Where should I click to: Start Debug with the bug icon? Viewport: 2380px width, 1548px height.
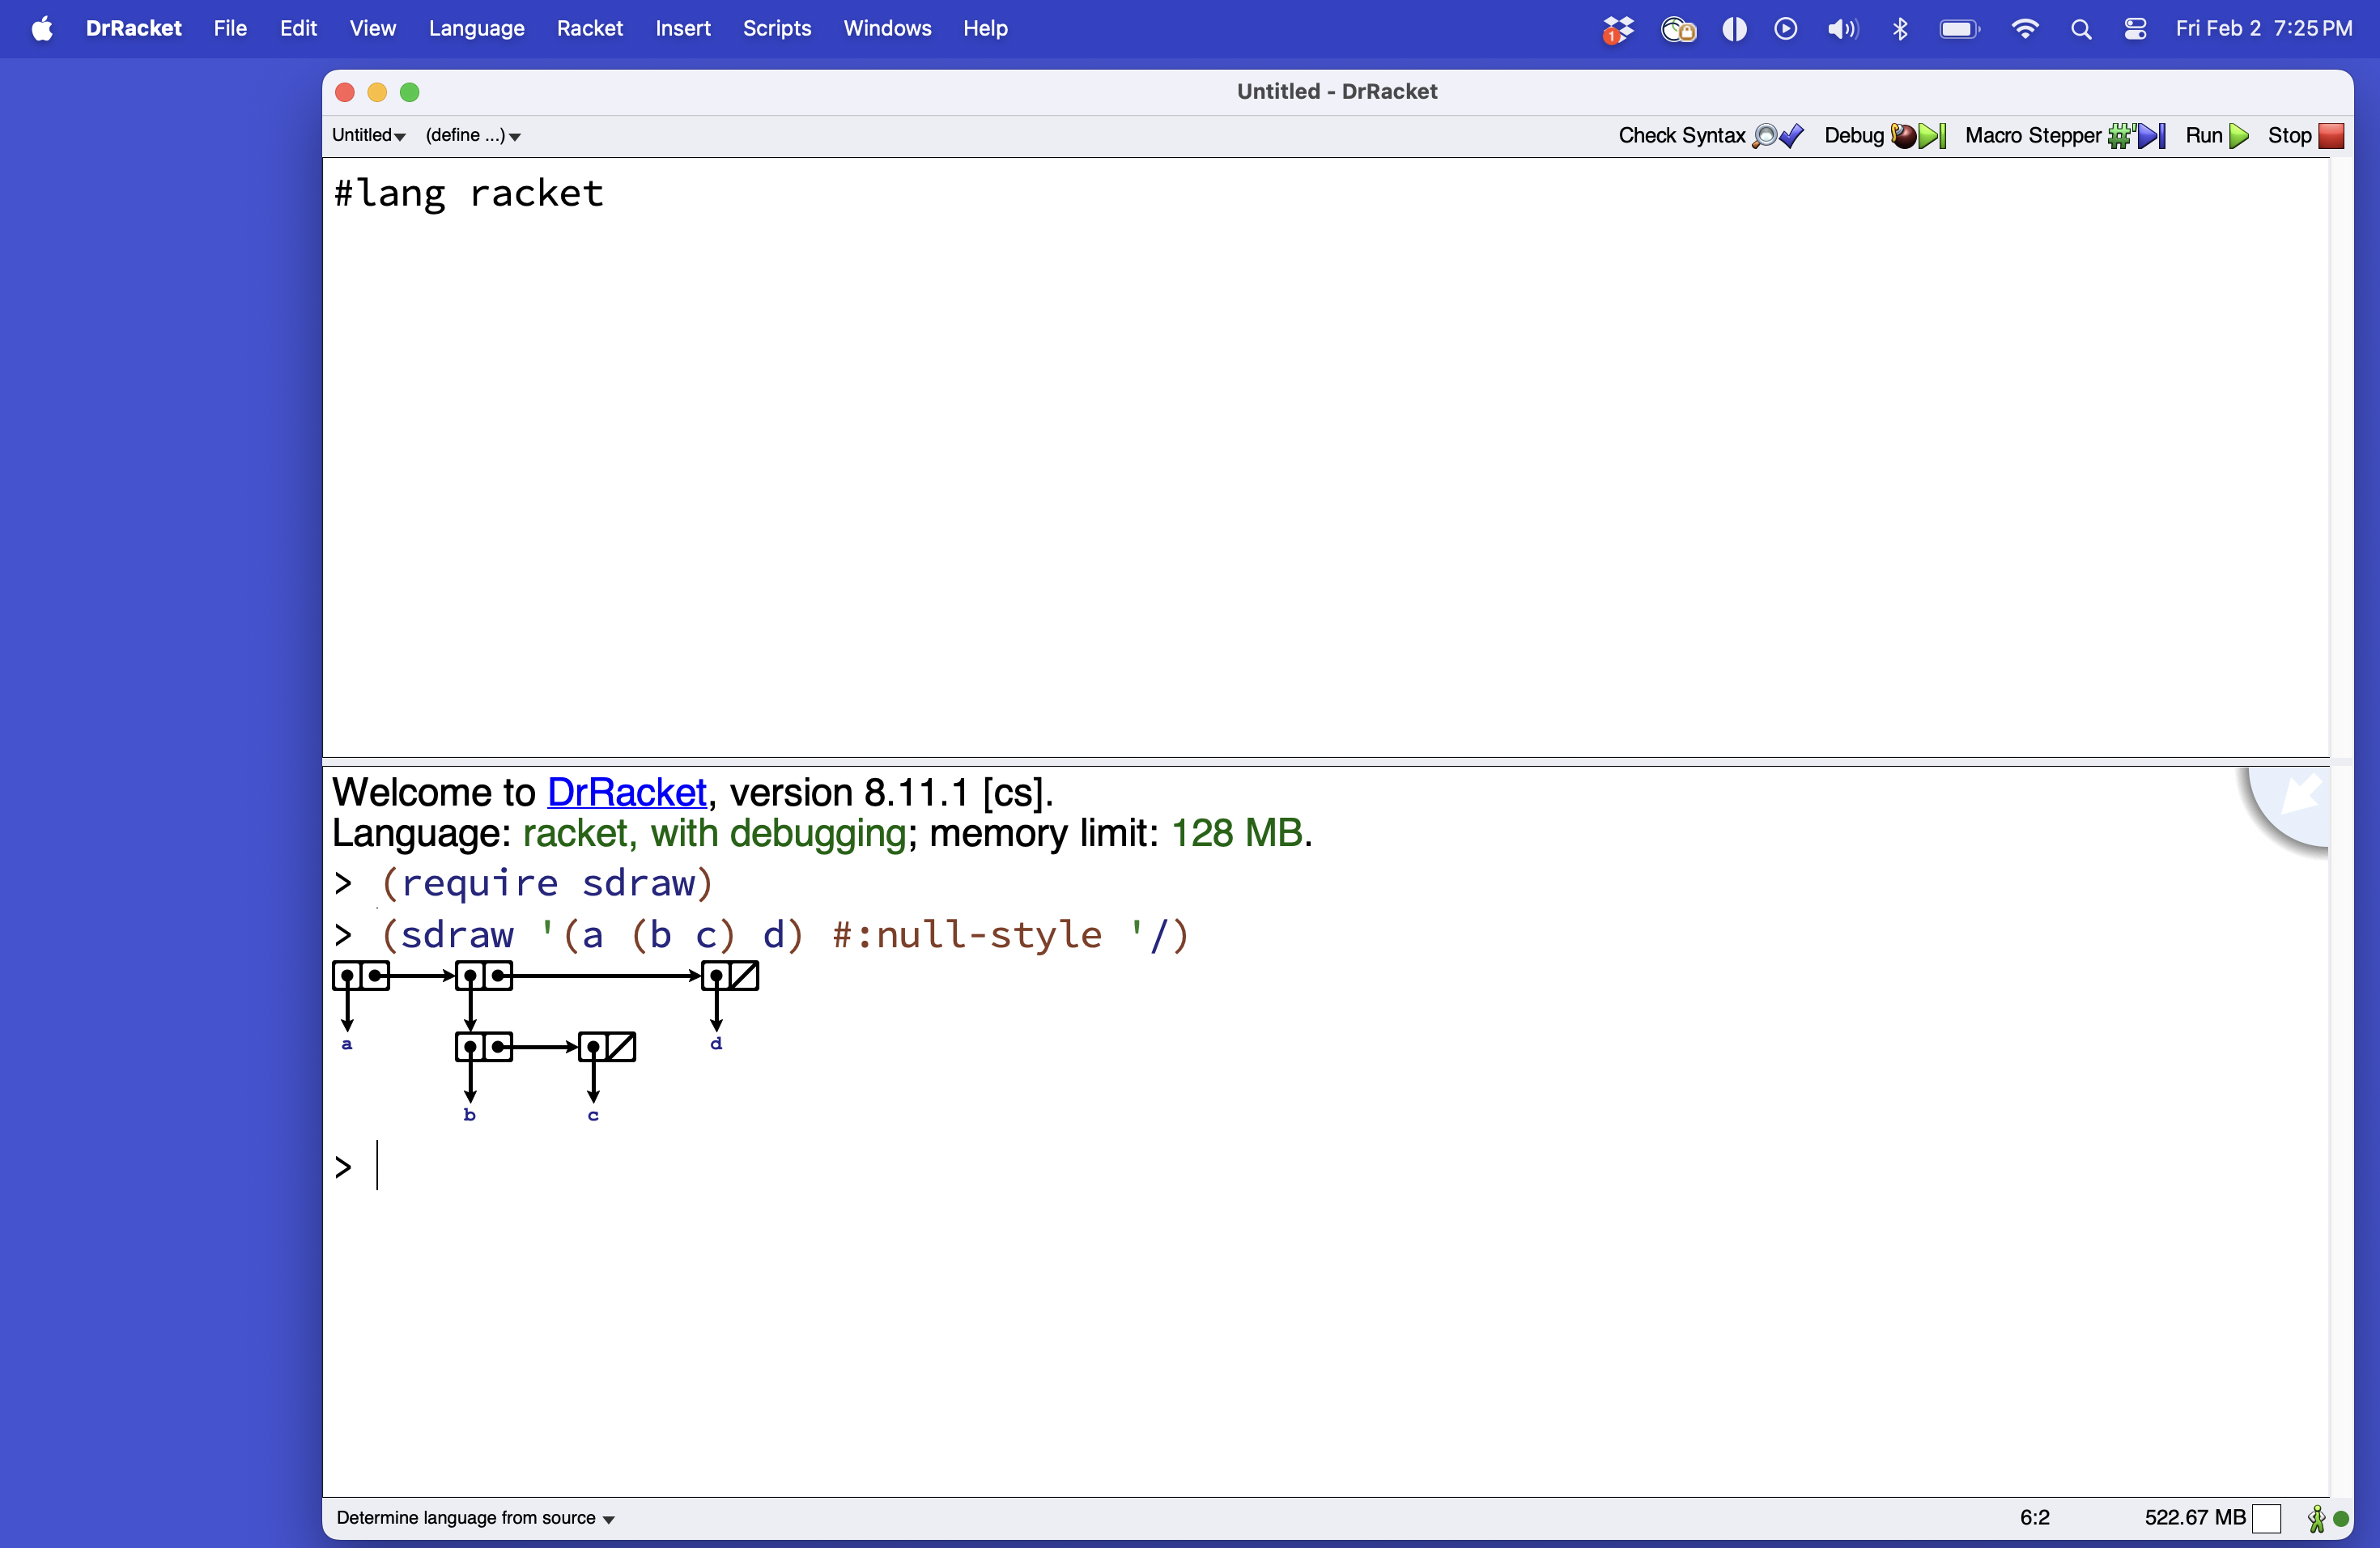point(1917,136)
